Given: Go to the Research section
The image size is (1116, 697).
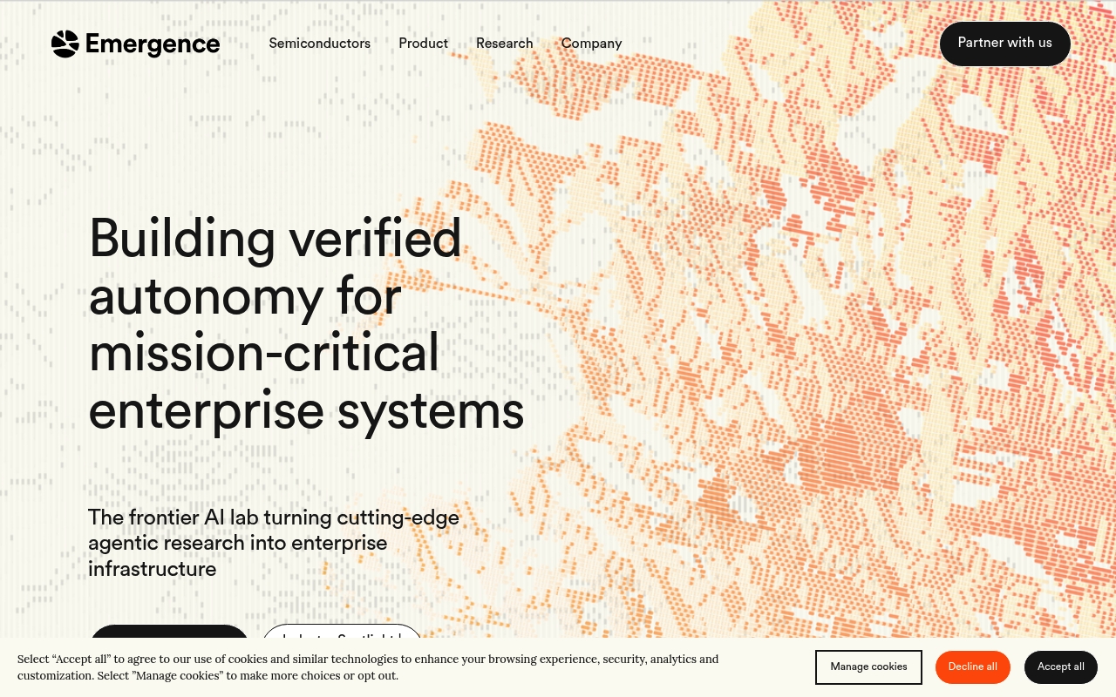Looking at the screenshot, I should [504, 44].
